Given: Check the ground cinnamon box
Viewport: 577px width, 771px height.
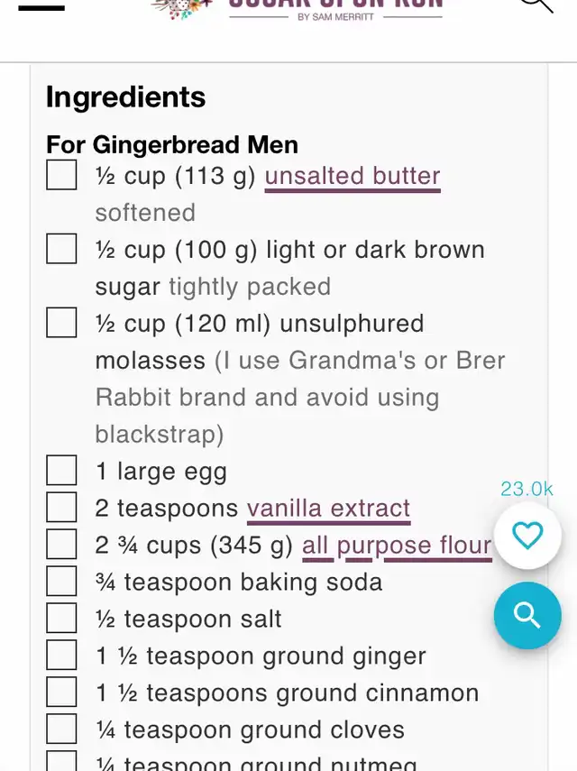Looking at the screenshot, I should pyautogui.click(x=61, y=692).
